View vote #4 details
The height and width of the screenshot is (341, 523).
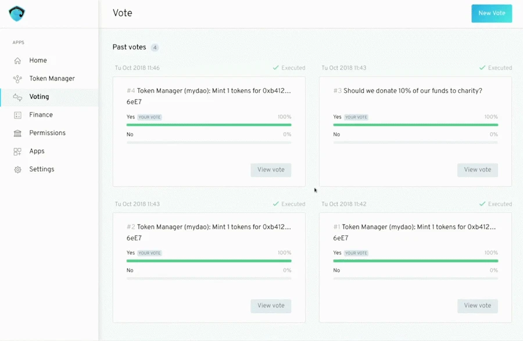(271, 170)
